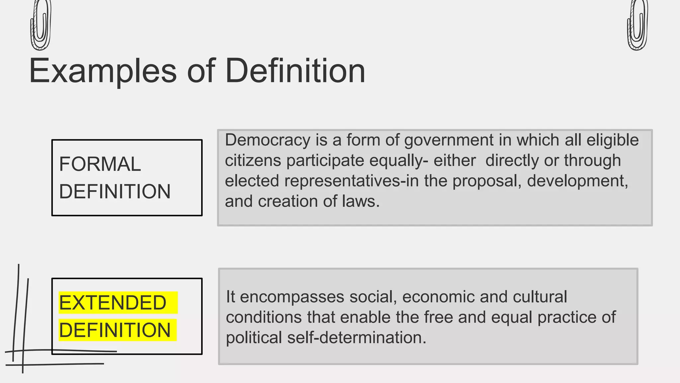Select the "Examples of Definition" slide title
Screen dimensions: 680x383
[x=197, y=71]
